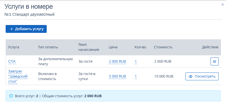Edit the quantity for Шведский стол breakfast
Screen dimensions: 226x109
pos(136,76)
